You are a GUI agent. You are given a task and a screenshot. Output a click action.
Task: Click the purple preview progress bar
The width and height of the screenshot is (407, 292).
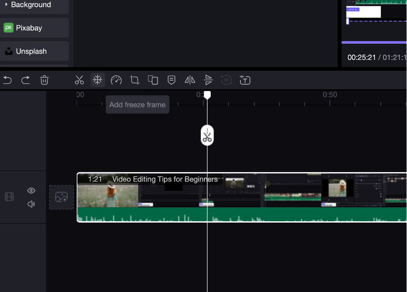coord(374,42)
